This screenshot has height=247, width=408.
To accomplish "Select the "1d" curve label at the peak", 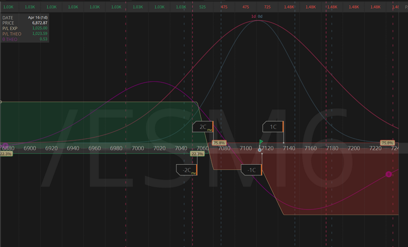I will click(x=253, y=16).
